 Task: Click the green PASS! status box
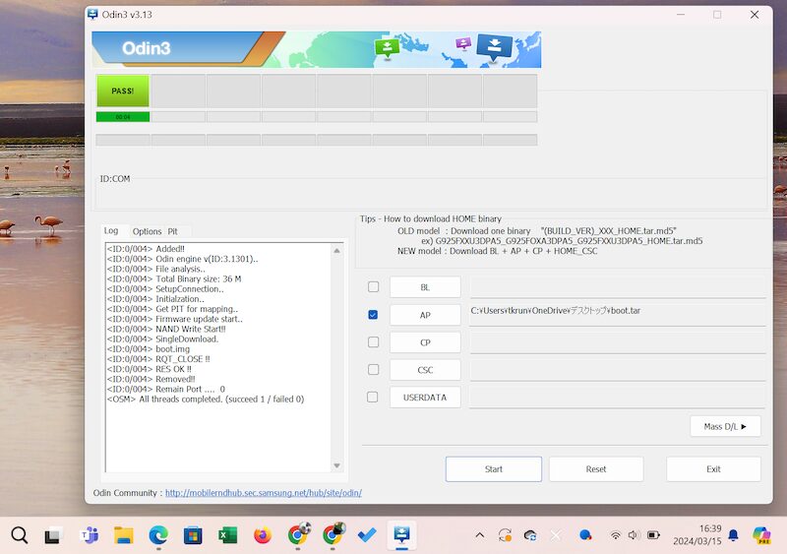(x=123, y=91)
